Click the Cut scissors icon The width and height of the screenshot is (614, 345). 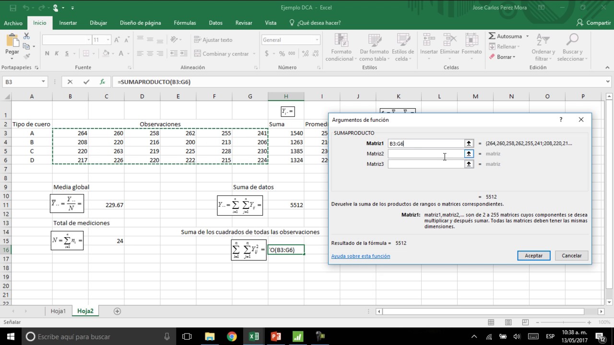26,36
